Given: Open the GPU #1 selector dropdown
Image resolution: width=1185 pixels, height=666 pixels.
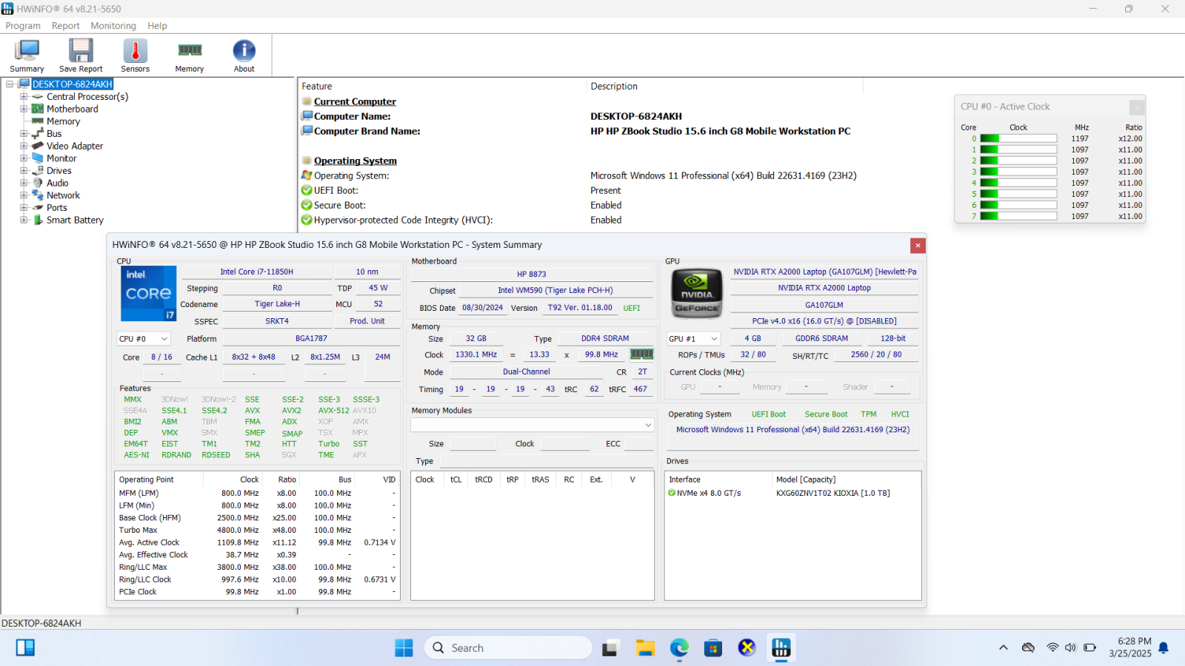Looking at the screenshot, I should click(693, 339).
